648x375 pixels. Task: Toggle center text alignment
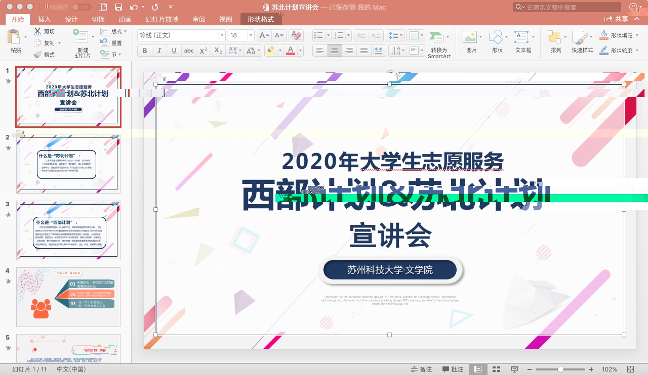334,51
